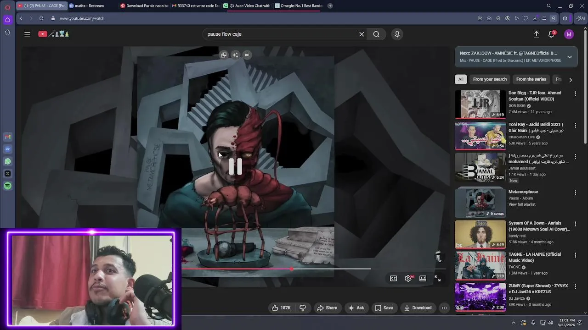588x330 pixels.
Task: Open options for System Of A Down Aerials
Action: click(575, 224)
